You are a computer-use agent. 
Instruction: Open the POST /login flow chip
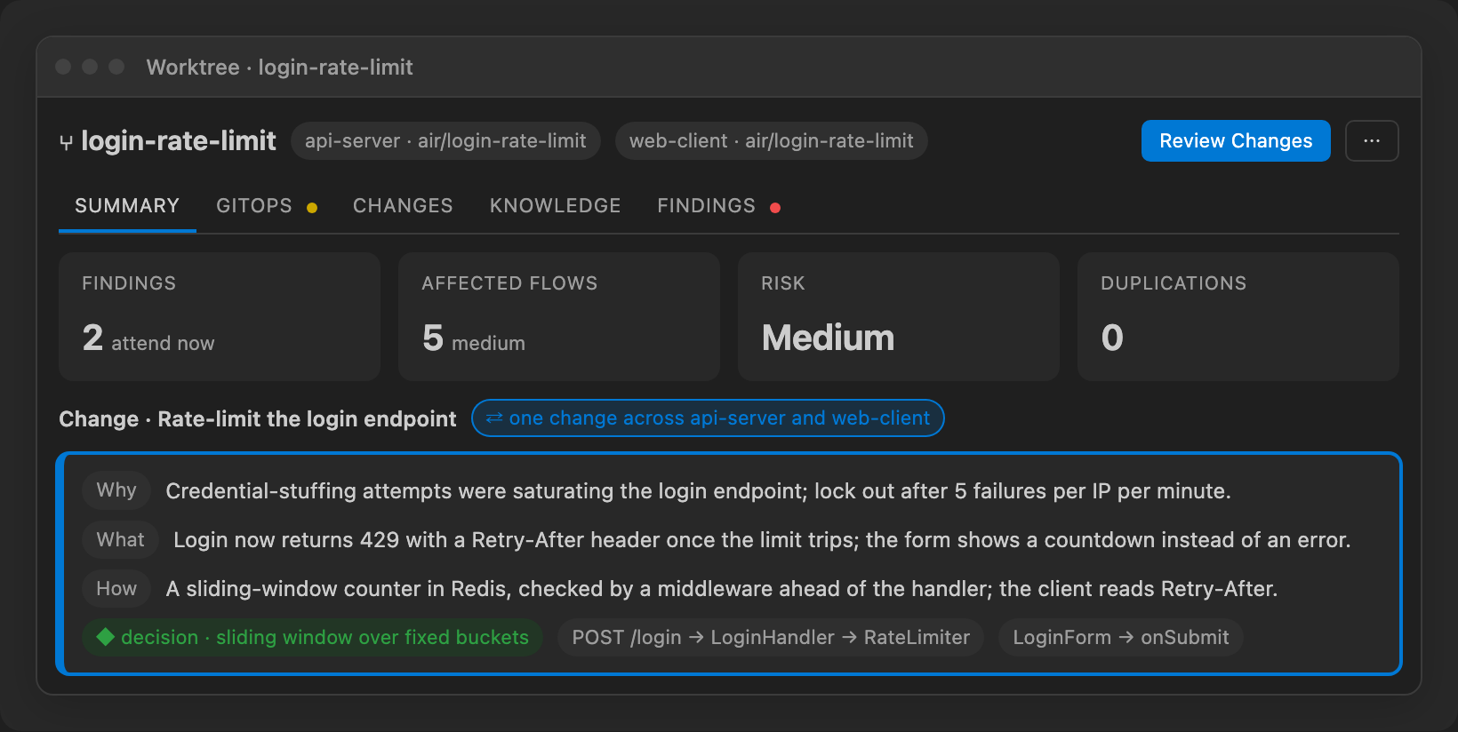(771, 638)
